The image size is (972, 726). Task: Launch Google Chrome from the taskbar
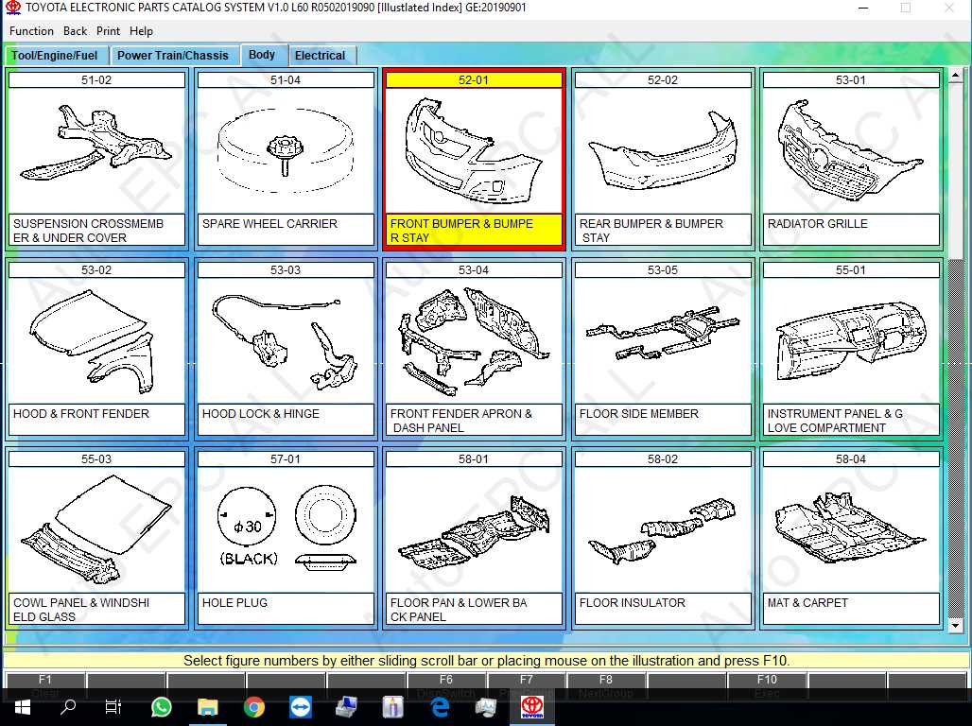(x=254, y=707)
